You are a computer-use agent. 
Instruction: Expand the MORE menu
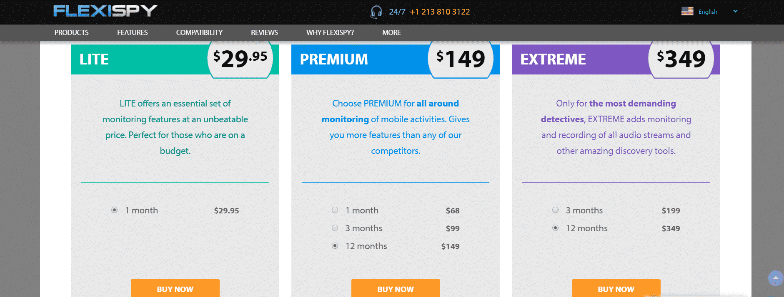coord(391,32)
